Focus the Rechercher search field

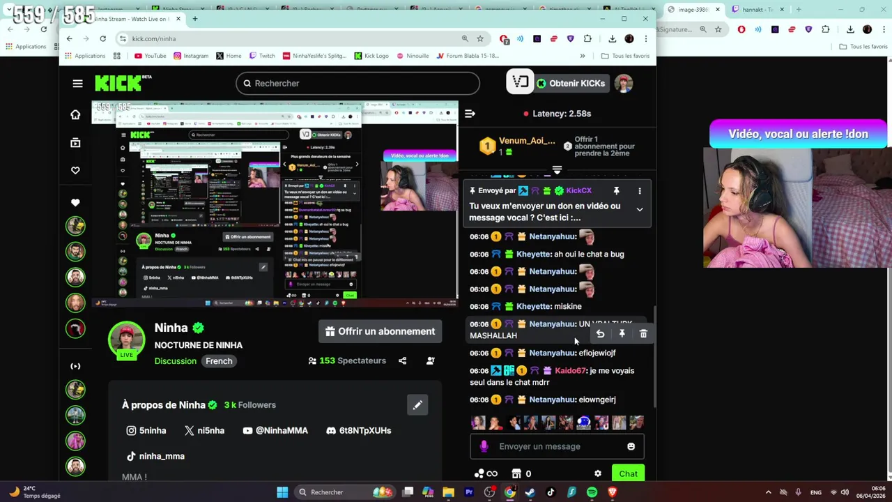357,83
